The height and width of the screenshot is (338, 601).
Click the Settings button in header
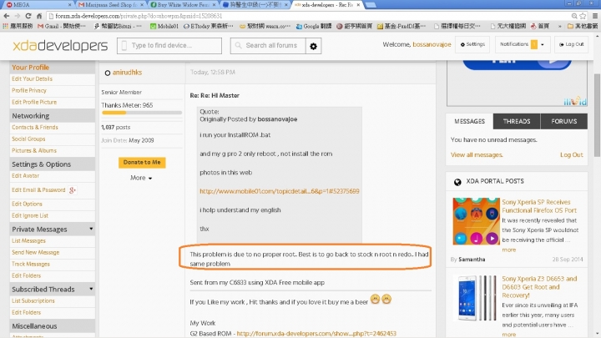tap(472, 44)
